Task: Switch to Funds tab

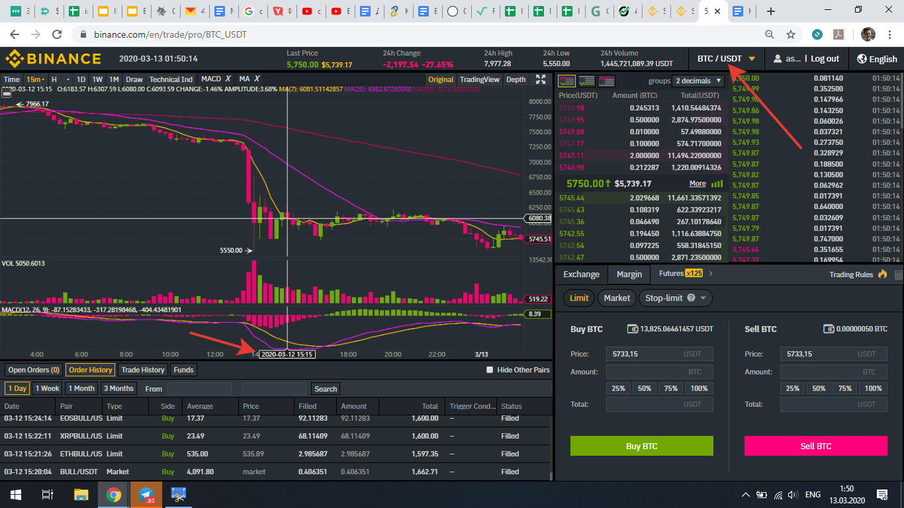Action: tap(183, 370)
